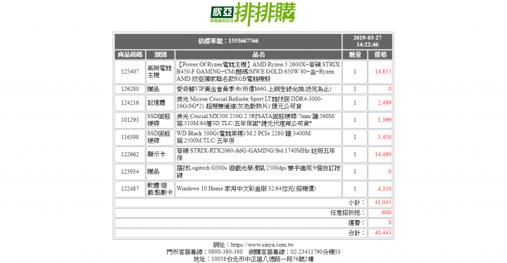Click the price 14,855

coord(383,72)
